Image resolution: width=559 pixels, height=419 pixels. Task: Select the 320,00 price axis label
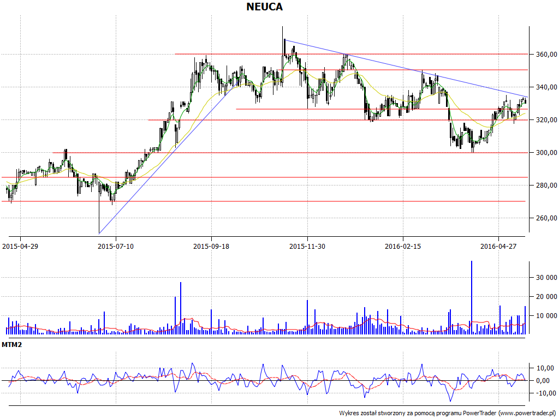546,120
